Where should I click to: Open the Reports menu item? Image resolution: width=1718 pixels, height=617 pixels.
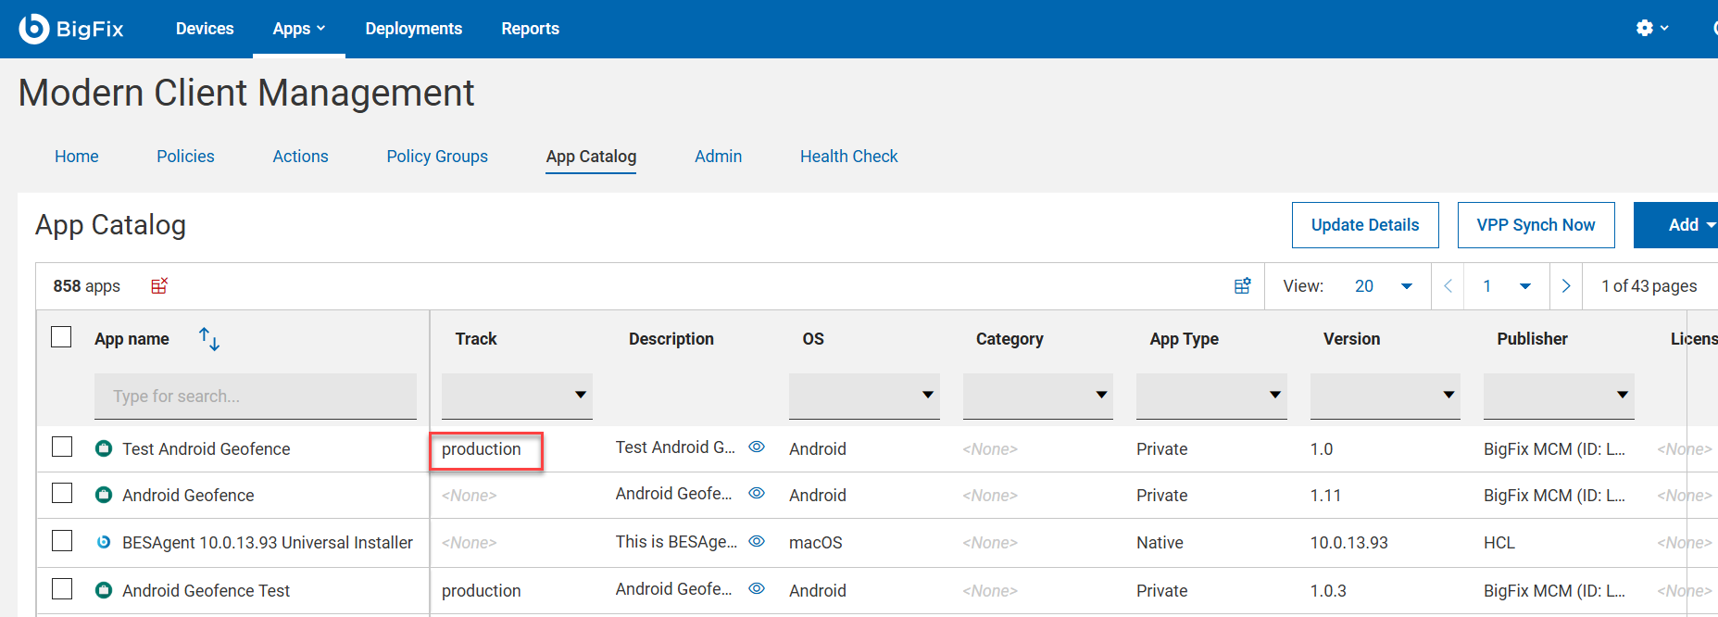[x=531, y=29]
